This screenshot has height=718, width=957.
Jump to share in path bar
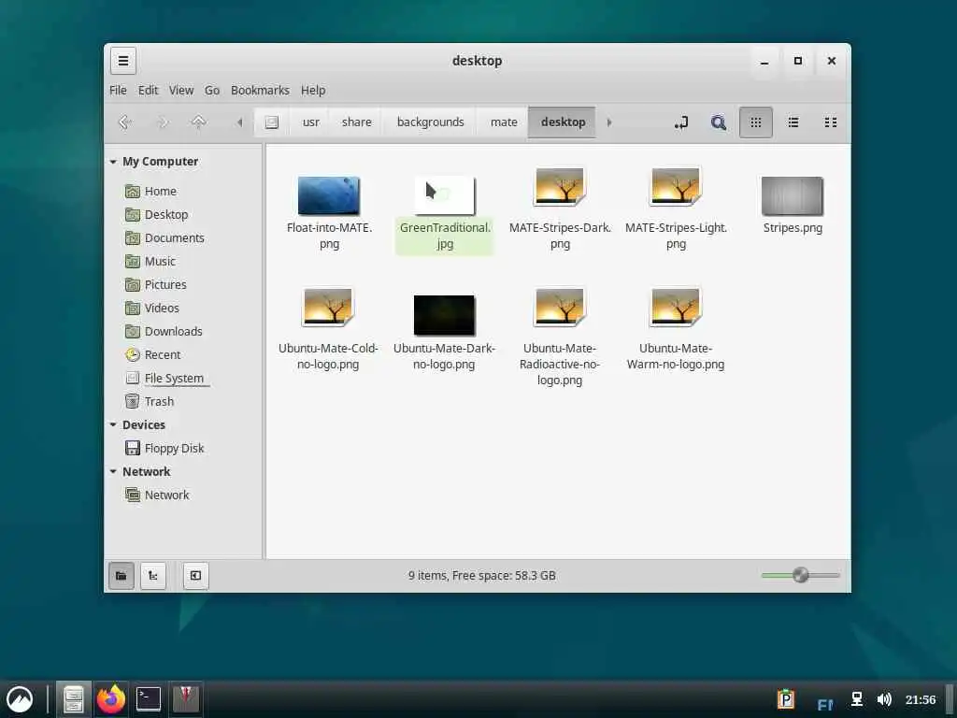pos(356,122)
